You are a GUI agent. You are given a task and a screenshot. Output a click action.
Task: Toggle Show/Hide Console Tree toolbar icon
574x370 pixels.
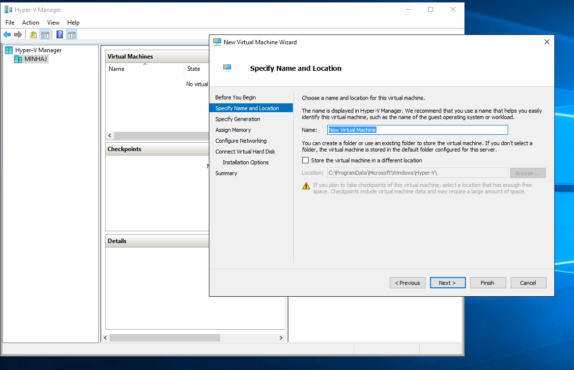point(45,34)
